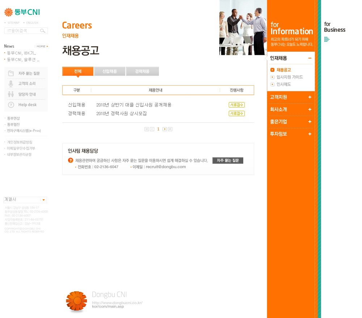Open 자주 묻는 질문 folder icon
Viewport: 362px width, 318px height.
(x=11, y=73)
